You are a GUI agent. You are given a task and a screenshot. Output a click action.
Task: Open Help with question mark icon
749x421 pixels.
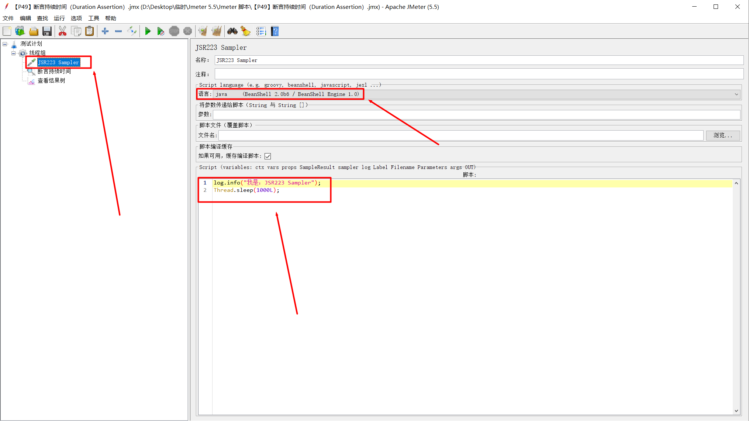click(x=275, y=31)
